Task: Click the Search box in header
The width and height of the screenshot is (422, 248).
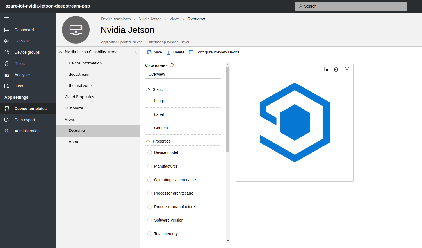Action: (351, 6)
